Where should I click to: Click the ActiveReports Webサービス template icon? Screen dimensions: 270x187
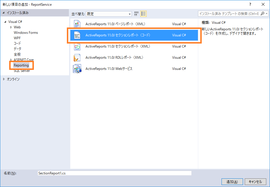pyautogui.click(x=77, y=69)
